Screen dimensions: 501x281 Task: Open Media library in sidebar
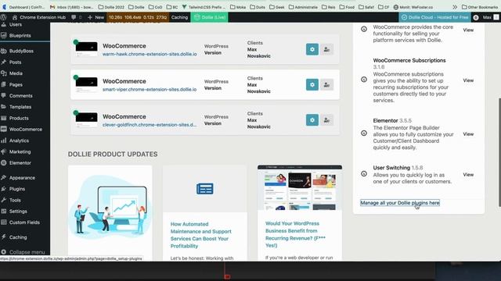tap(16, 73)
